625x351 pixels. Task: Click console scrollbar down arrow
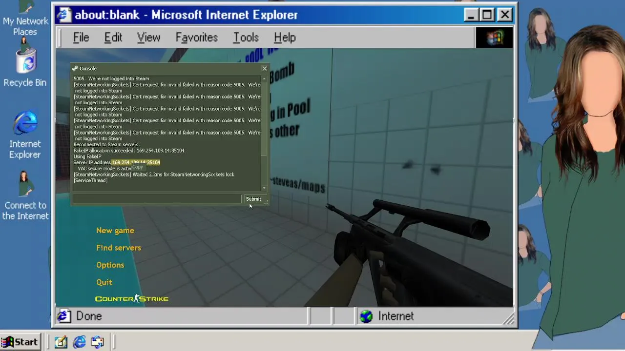click(x=264, y=188)
